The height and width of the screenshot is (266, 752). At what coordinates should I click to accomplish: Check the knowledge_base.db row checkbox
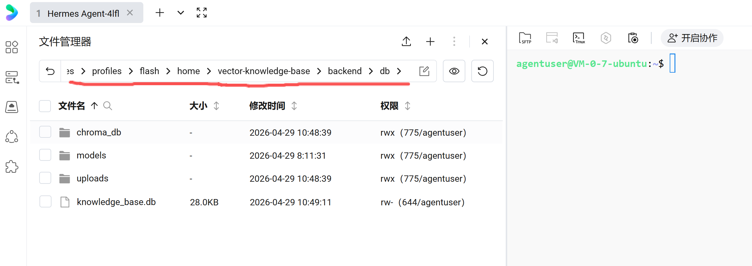[x=45, y=201]
